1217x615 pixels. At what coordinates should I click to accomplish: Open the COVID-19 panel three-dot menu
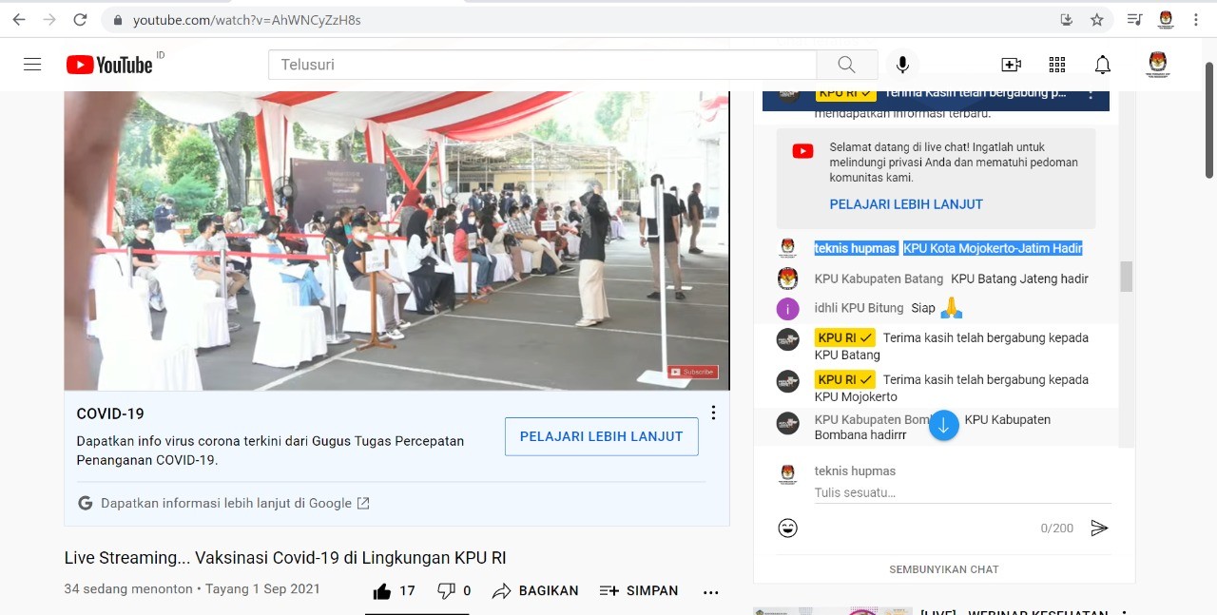(713, 413)
